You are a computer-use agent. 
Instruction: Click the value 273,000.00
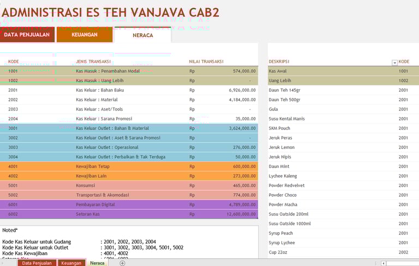point(244,176)
